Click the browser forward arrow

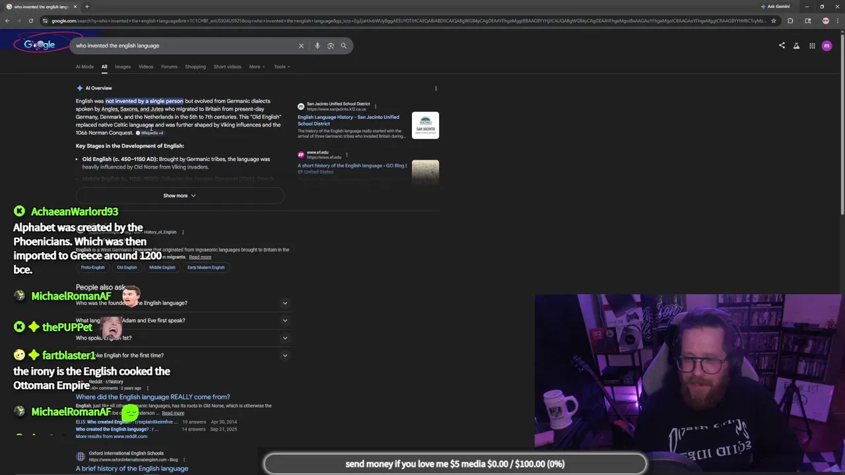[19, 20]
